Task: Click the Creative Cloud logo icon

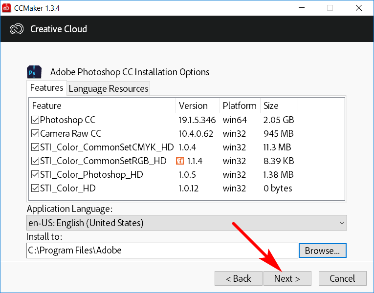Action: pyautogui.click(x=17, y=29)
